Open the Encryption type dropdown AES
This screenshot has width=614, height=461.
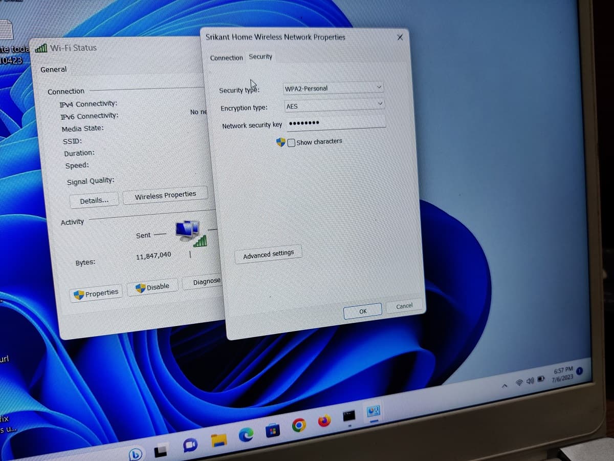334,106
